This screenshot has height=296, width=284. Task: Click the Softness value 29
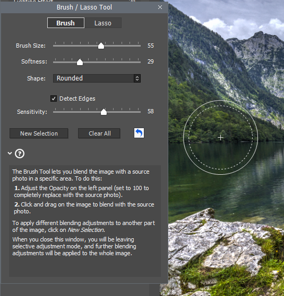click(x=151, y=61)
